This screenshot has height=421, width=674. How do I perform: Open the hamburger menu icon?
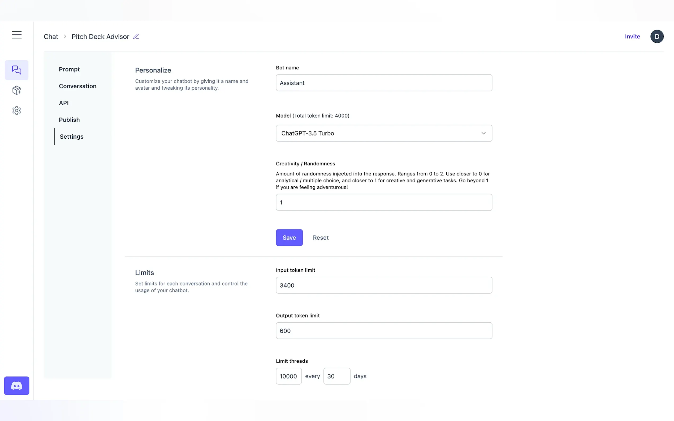tap(16, 34)
